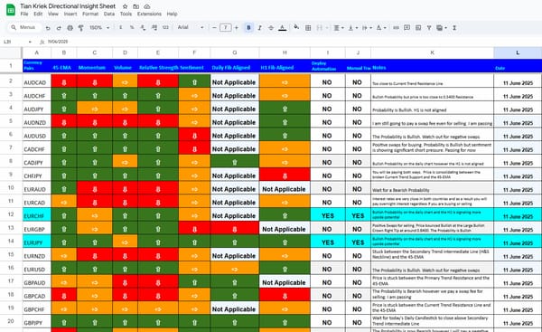Click the create filter icon
This screenshot has width=542, height=332.
[x=429, y=28]
